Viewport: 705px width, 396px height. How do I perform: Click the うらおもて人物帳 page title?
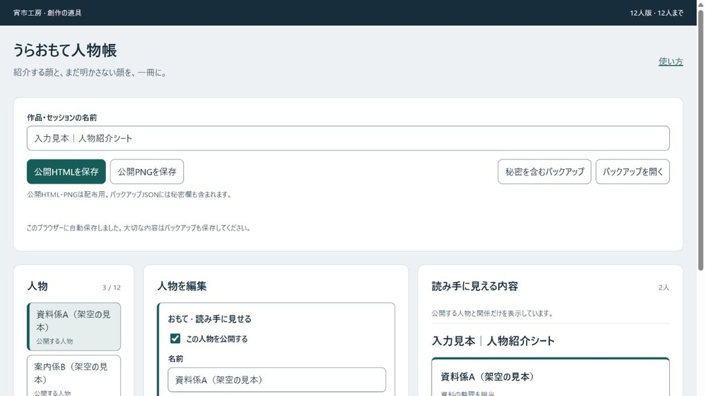click(65, 49)
